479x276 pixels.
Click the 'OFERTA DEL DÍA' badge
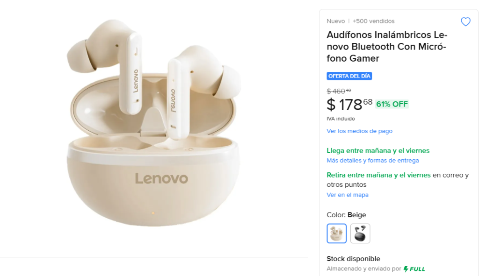coord(349,76)
